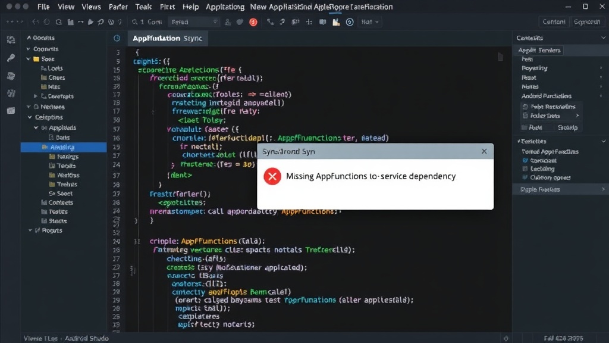The height and width of the screenshot is (343, 609).
Task: Toggle the Cuntom opees checkbox
Action: pos(525,177)
